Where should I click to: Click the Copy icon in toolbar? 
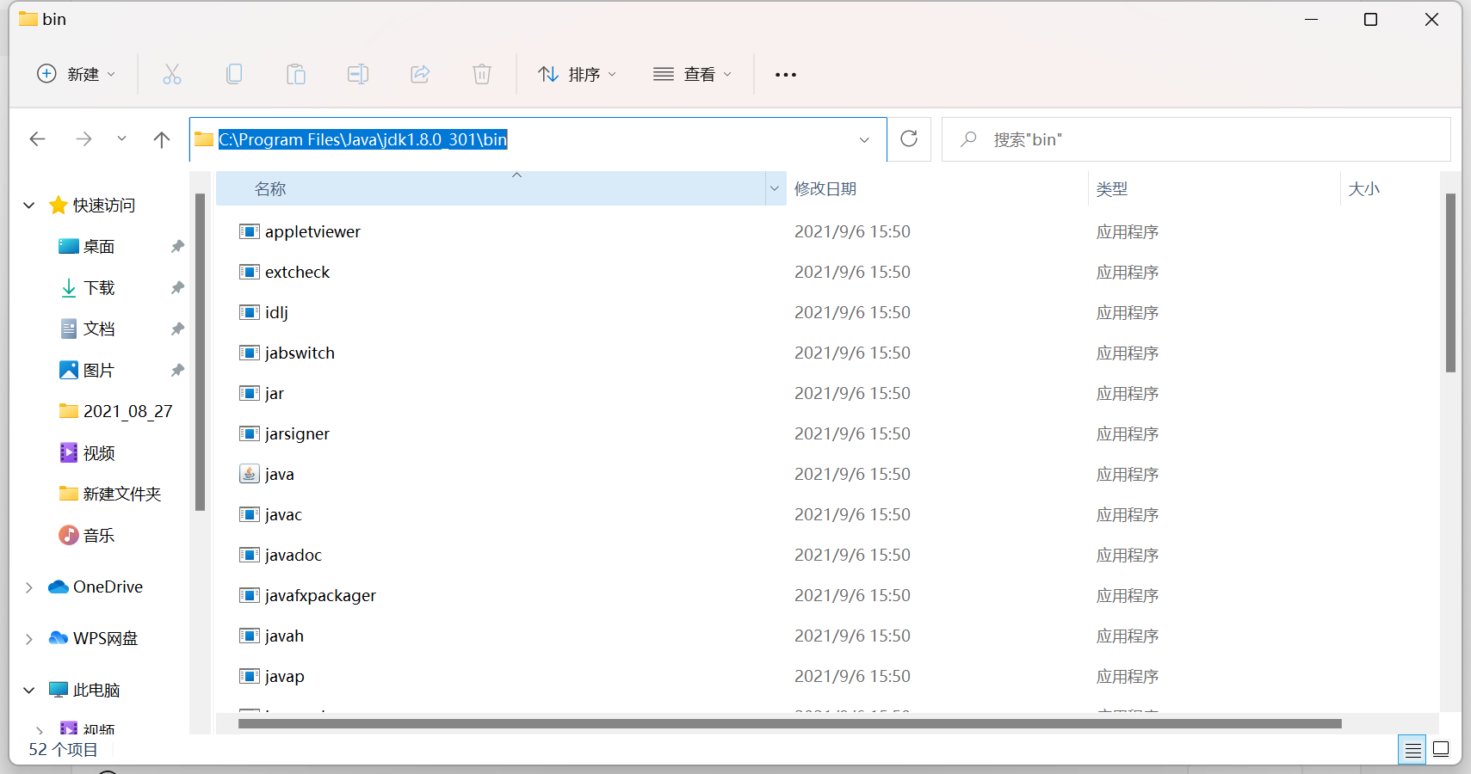[234, 74]
